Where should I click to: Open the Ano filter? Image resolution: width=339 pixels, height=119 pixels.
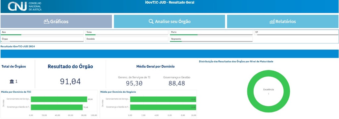[42, 33]
